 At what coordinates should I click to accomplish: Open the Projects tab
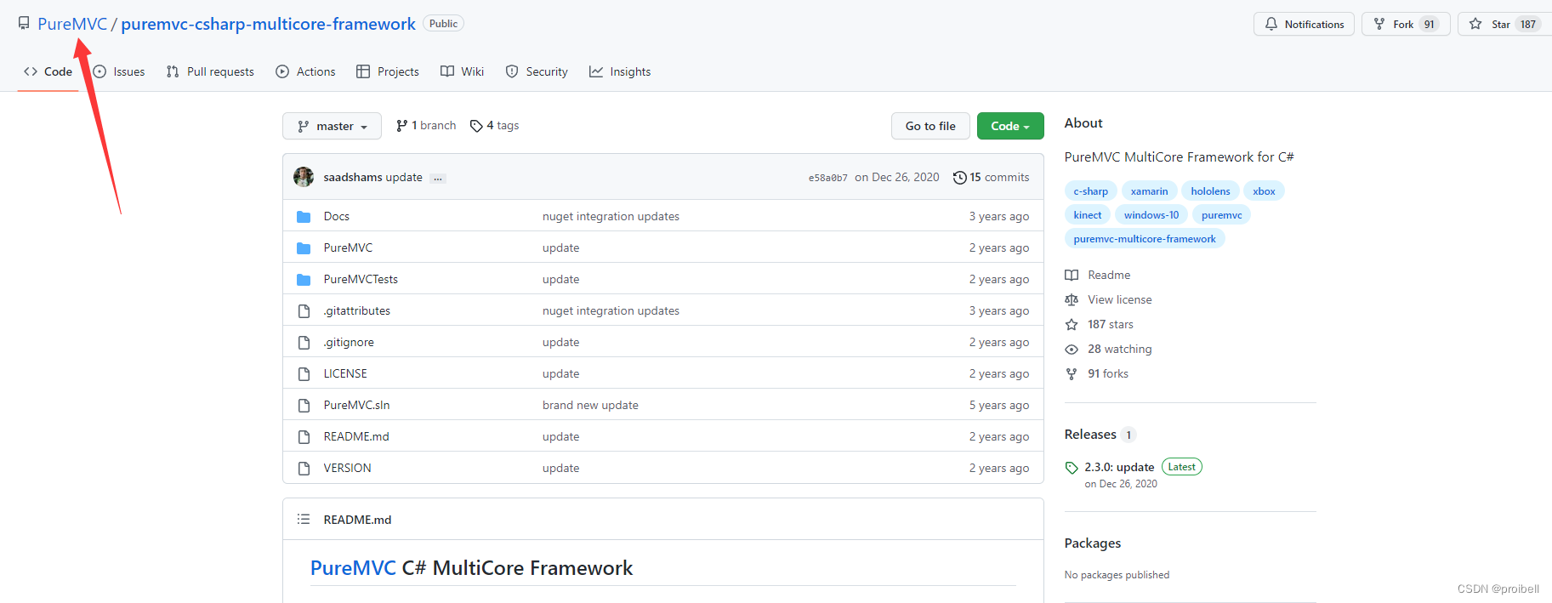pos(388,71)
